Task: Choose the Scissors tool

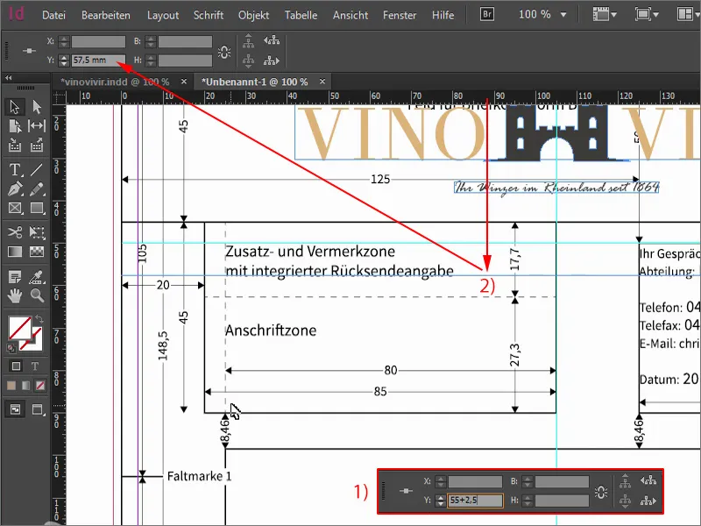Action: pos(14,232)
